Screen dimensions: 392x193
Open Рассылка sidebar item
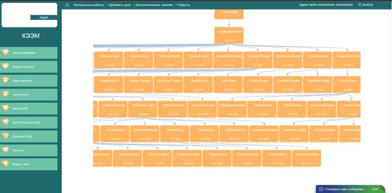coord(28,150)
